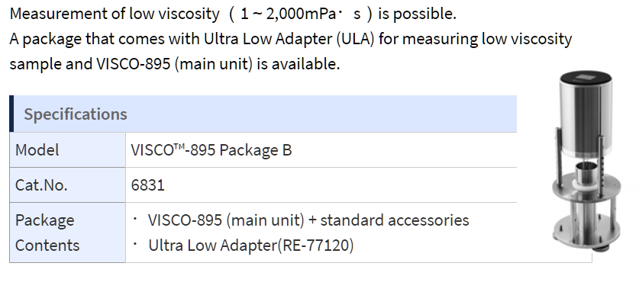
Task: Click the VISCO-895 main unit list item
Action: (300, 220)
